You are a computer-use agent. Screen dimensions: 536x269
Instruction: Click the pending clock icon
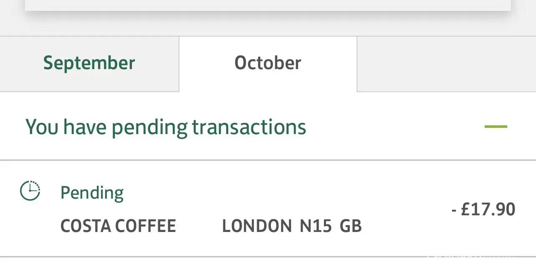coord(30,191)
